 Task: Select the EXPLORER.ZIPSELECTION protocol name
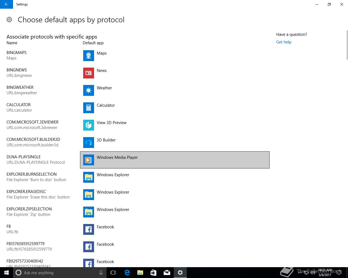(x=29, y=209)
